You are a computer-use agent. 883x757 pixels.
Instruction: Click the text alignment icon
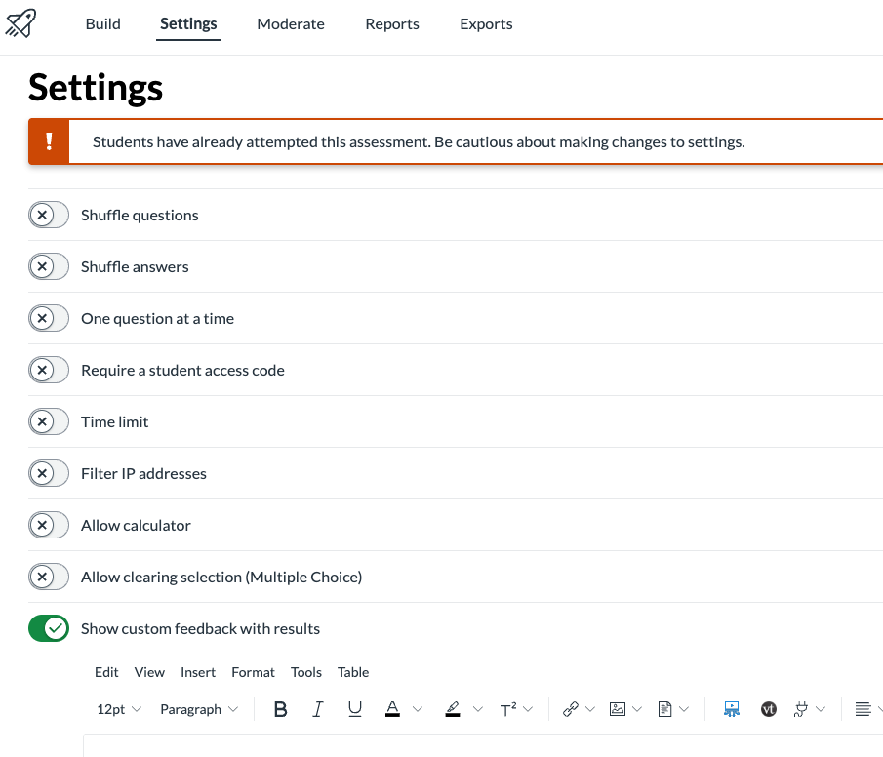[863, 710]
